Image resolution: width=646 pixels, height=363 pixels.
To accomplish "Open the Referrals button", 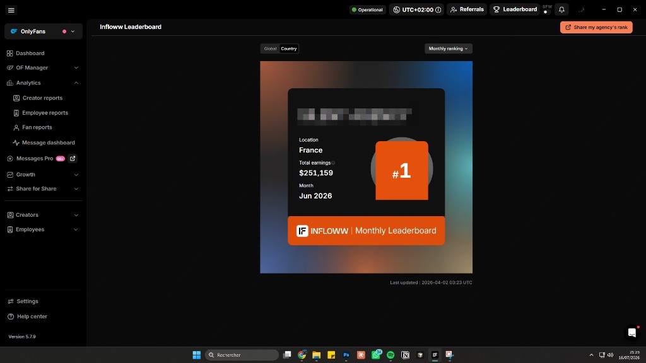I will (467, 9).
